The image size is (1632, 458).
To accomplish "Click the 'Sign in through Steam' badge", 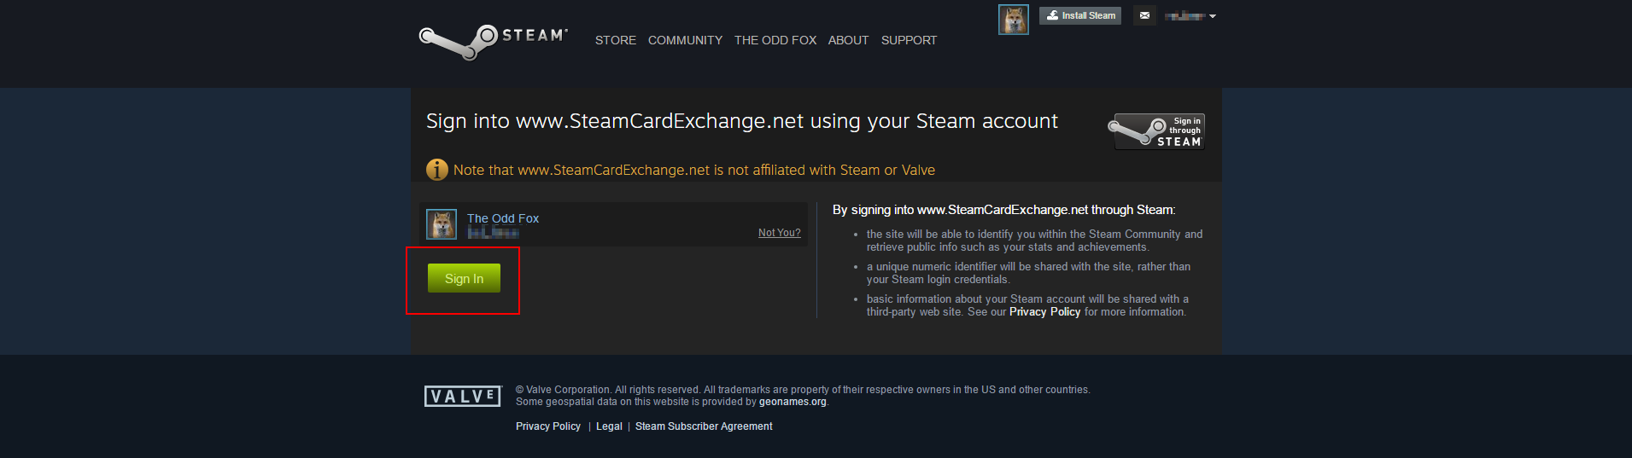I will [x=1159, y=131].
